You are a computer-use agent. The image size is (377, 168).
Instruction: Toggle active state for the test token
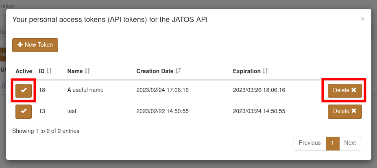(24, 111)
